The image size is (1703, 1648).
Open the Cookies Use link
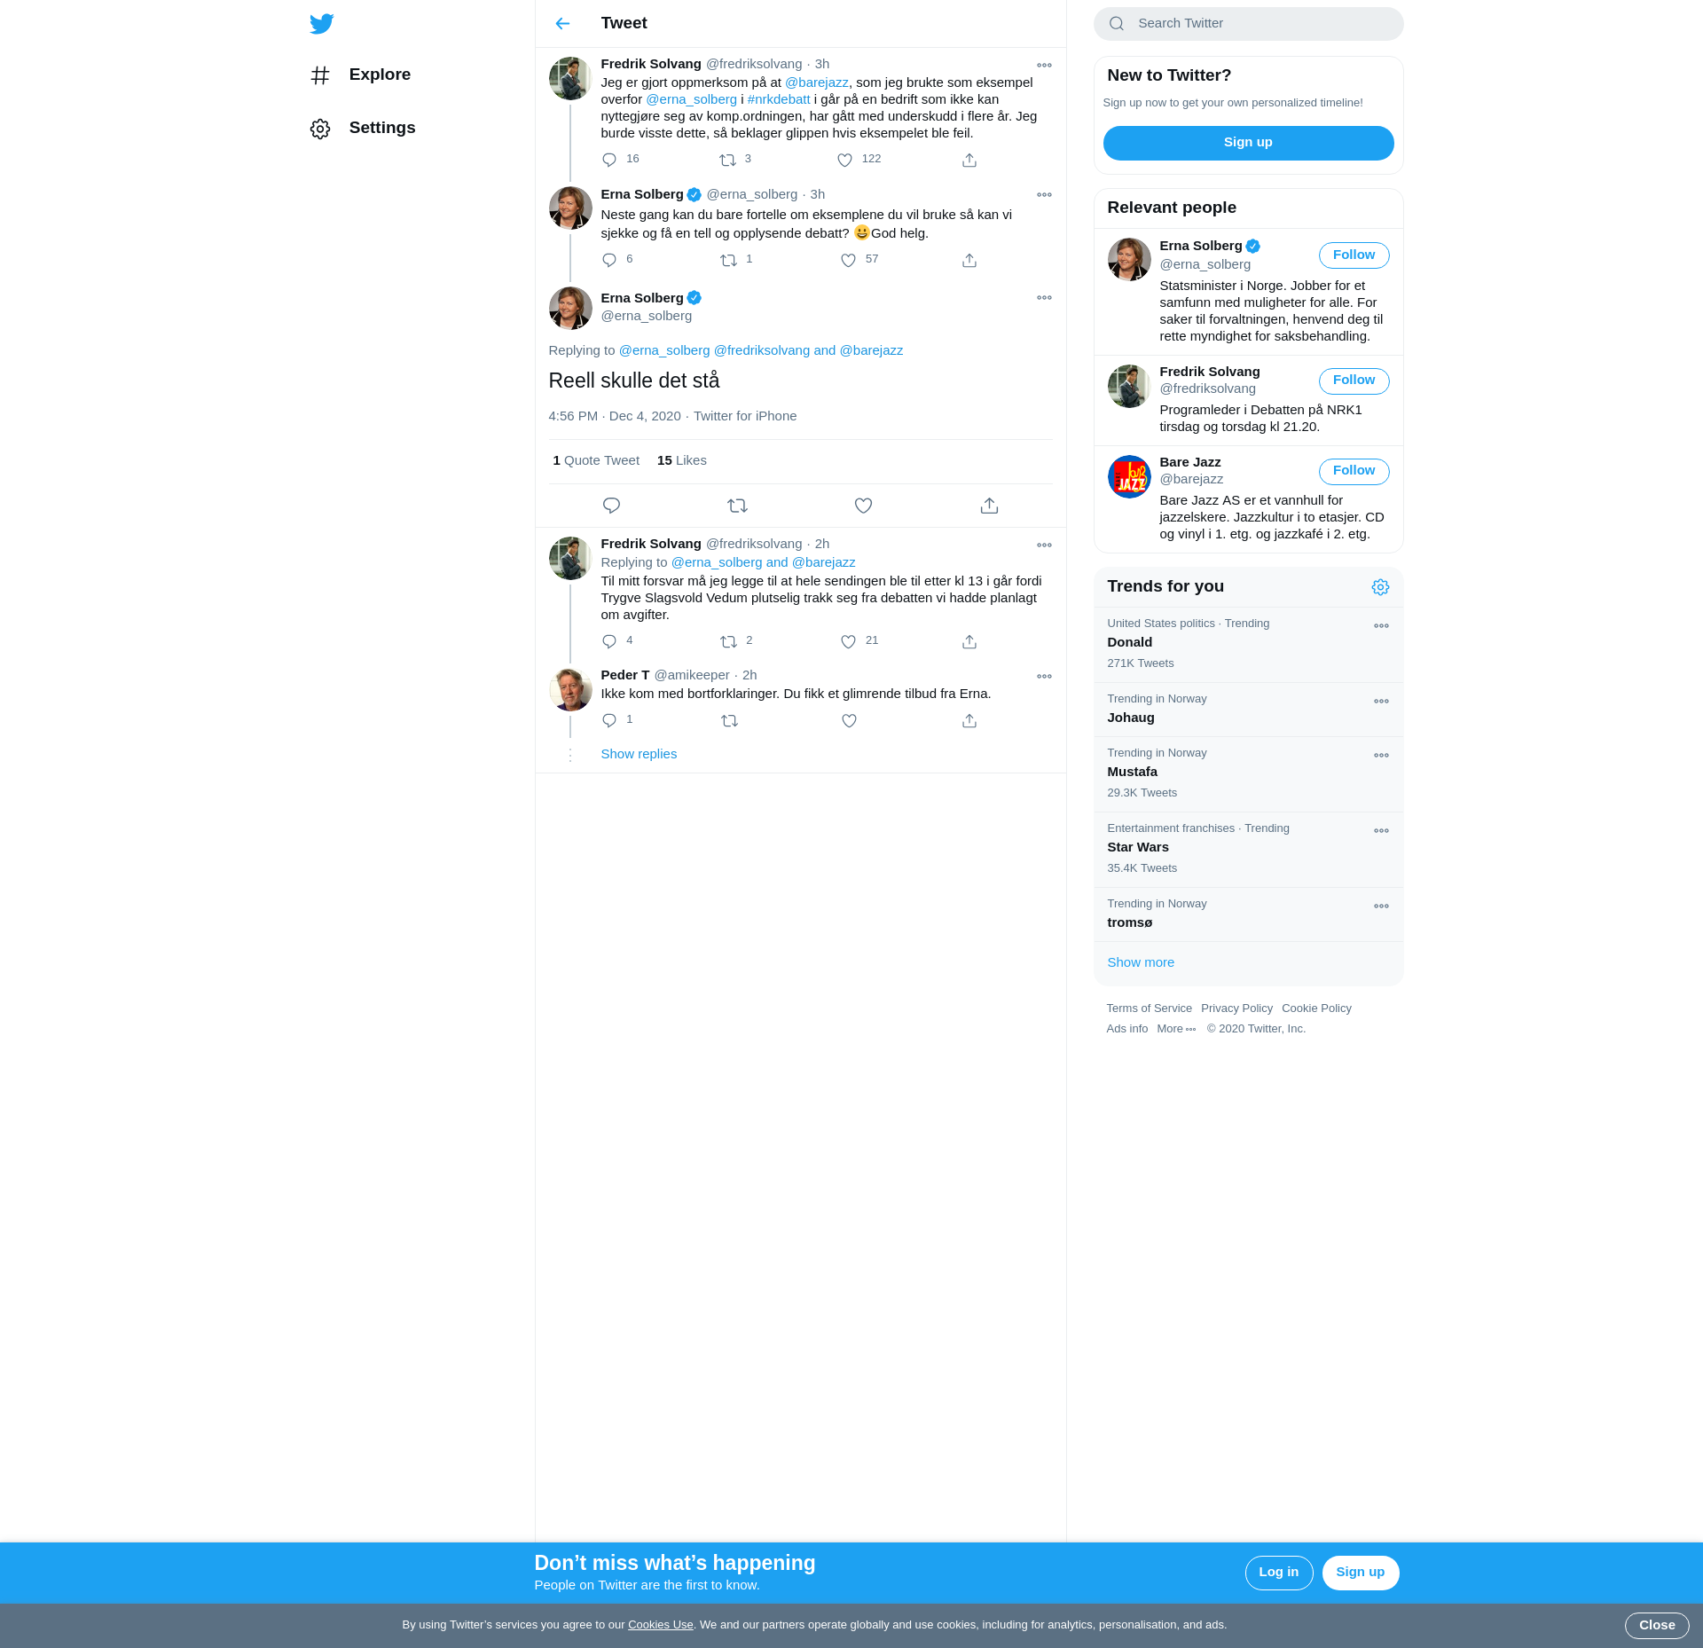(660, 1625)
